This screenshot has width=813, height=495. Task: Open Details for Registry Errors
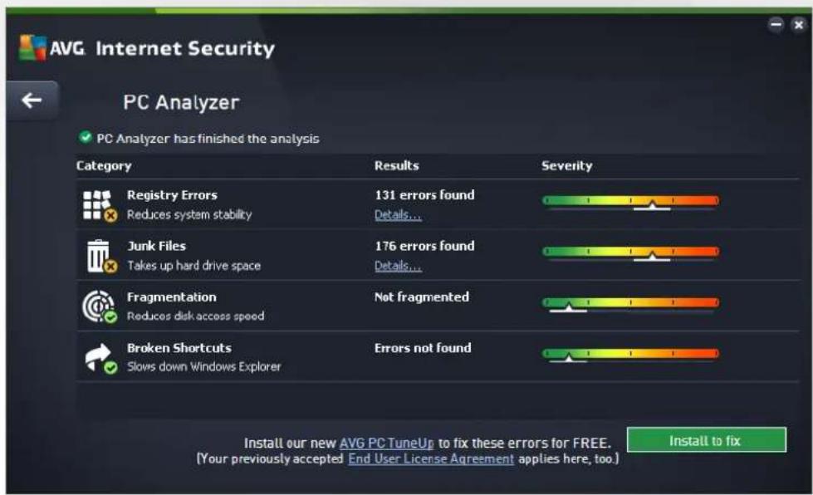point(398,214)
